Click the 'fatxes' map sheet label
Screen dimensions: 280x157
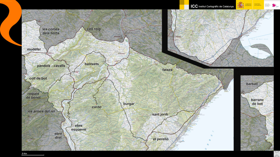[x=167, y=70]
